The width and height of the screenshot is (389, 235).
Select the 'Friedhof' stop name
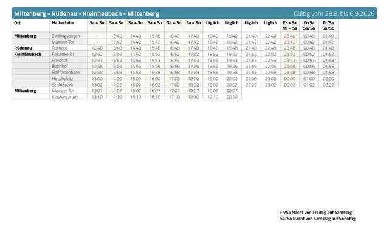tap(60, 61)
